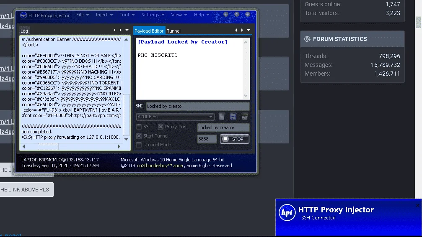This screenshot has width=422, height=237.
Task: Click the LAPTOP-B9PMCMLO@192.168.43.117 status text
Action: pyautogui.click(x=60, y=160)
